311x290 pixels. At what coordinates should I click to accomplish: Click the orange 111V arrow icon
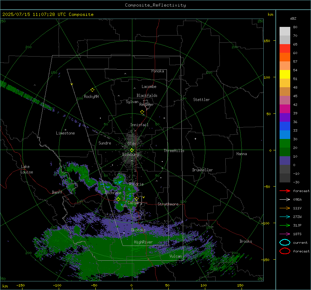tap(285, 208)
